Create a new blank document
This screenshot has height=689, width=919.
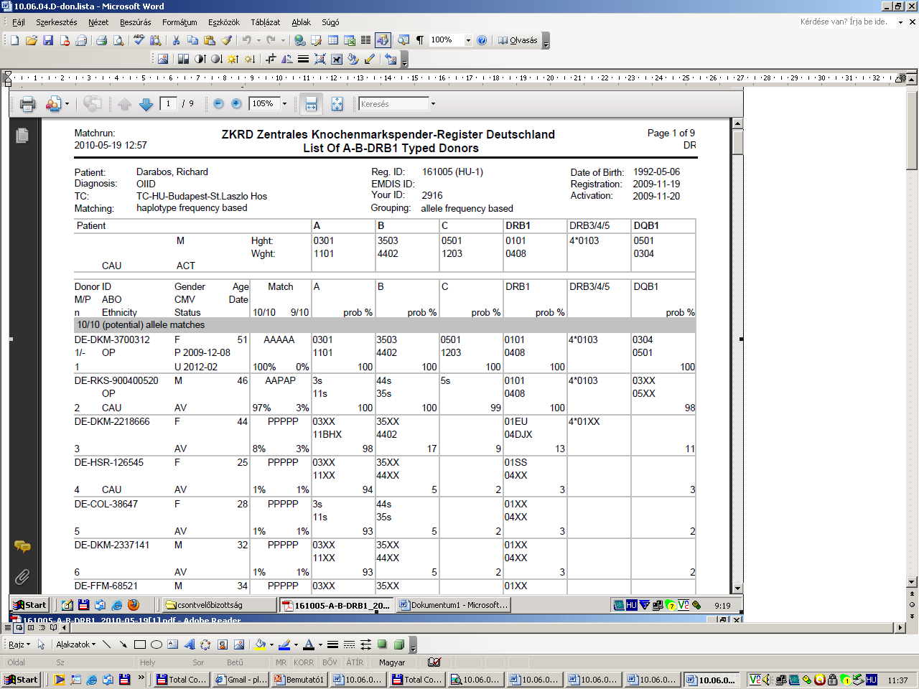point(14,40)
